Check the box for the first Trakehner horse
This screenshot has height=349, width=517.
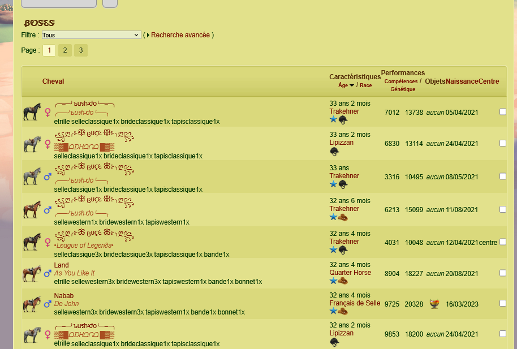503,112
